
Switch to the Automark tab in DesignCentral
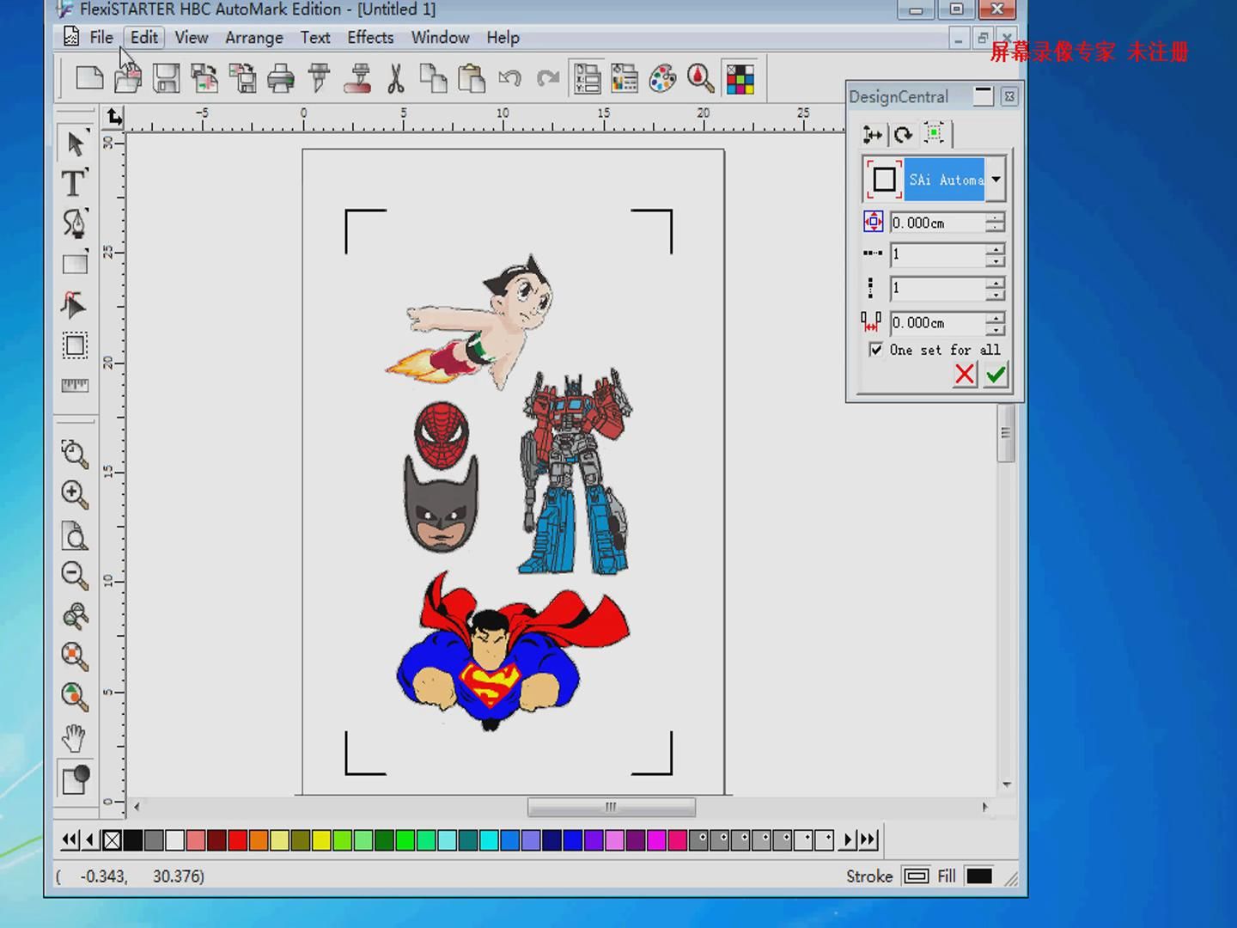pos(934,133)
